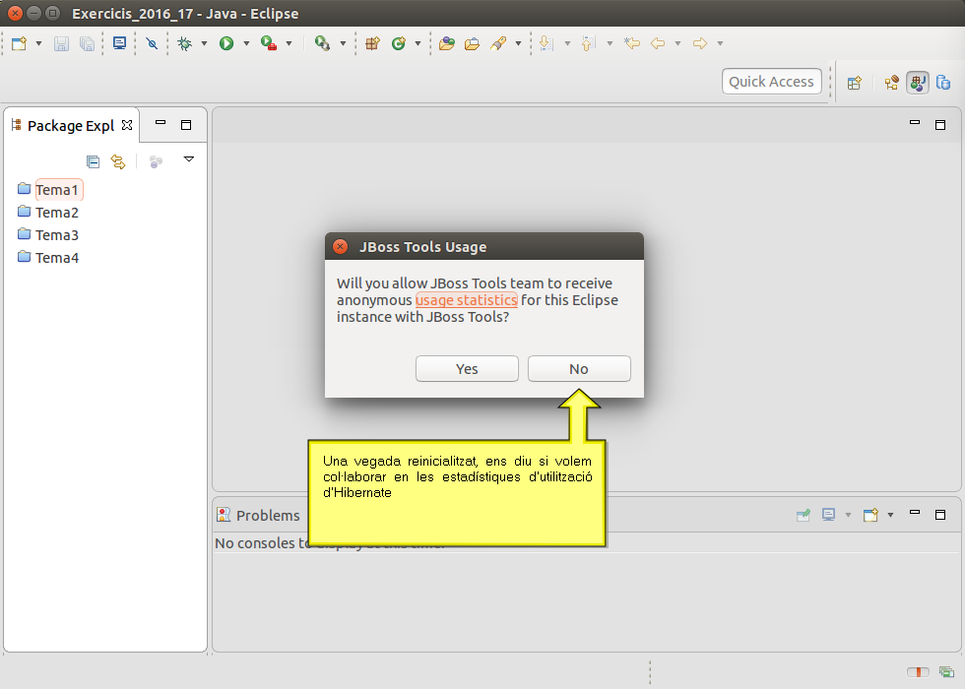Click the New wizard toolbar icon
This screenshot has width=965, height=689.
pyautogui.click(x=19, y=43)
